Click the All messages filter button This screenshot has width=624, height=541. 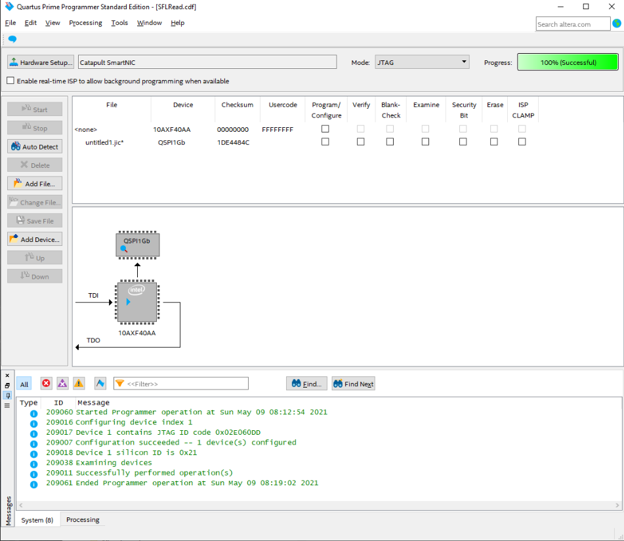point(24,384)
